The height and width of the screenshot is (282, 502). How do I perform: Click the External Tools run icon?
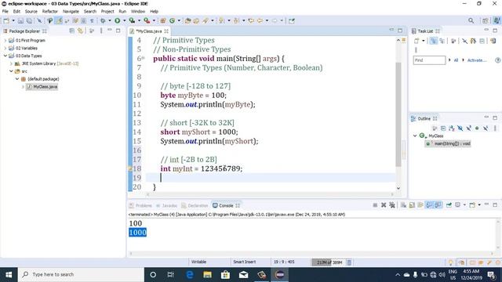(147, 21)
